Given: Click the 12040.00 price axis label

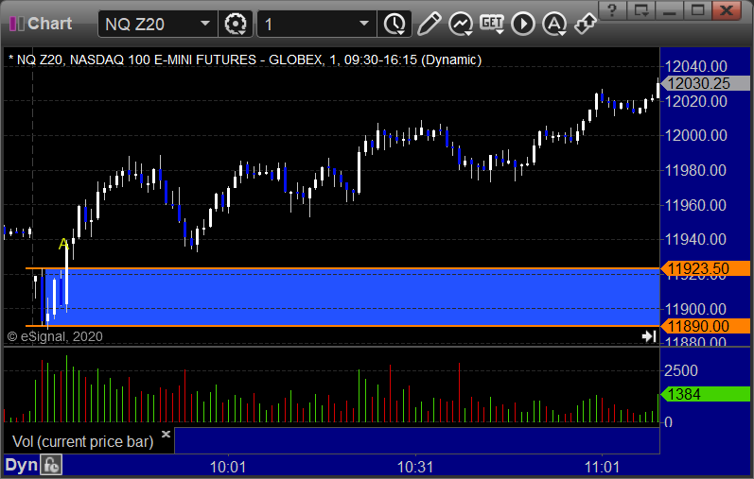Looking at the screenshot, I should 695,66.
